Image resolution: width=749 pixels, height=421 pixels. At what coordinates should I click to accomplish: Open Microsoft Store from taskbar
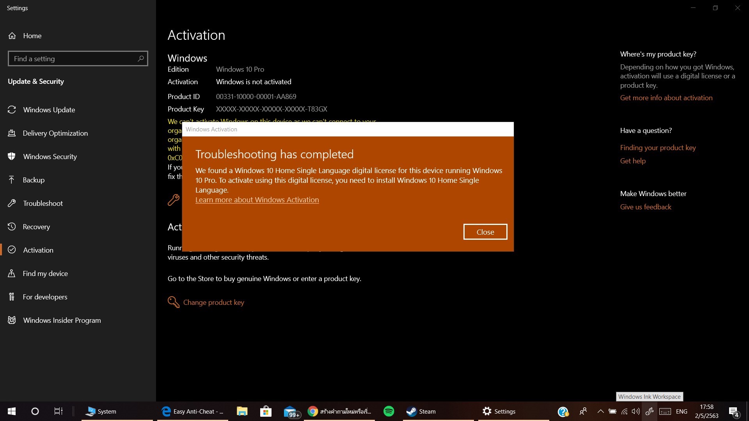click(x=266, y=411)
